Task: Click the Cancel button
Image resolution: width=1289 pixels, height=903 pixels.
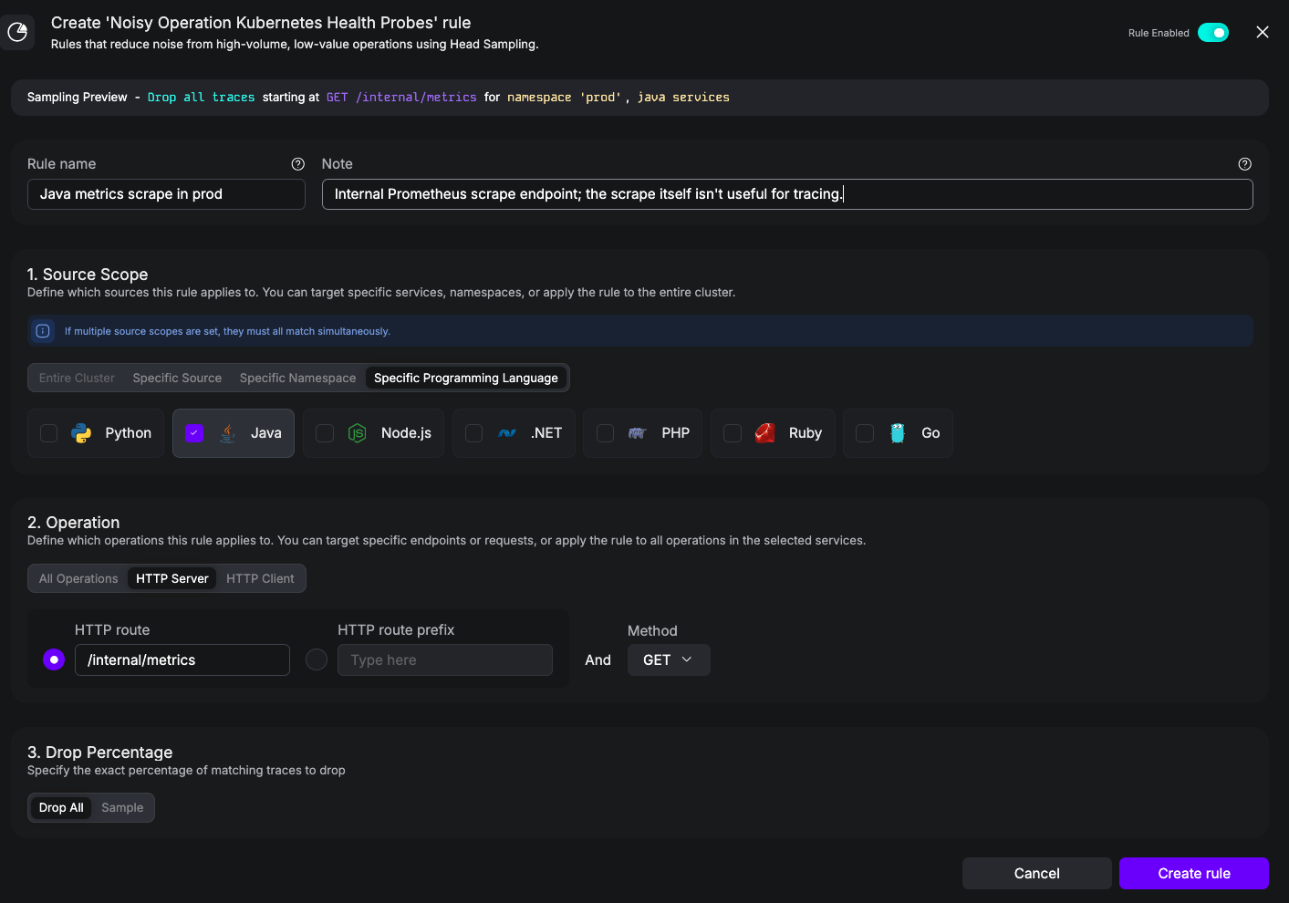Action: tap(1037, 873)
